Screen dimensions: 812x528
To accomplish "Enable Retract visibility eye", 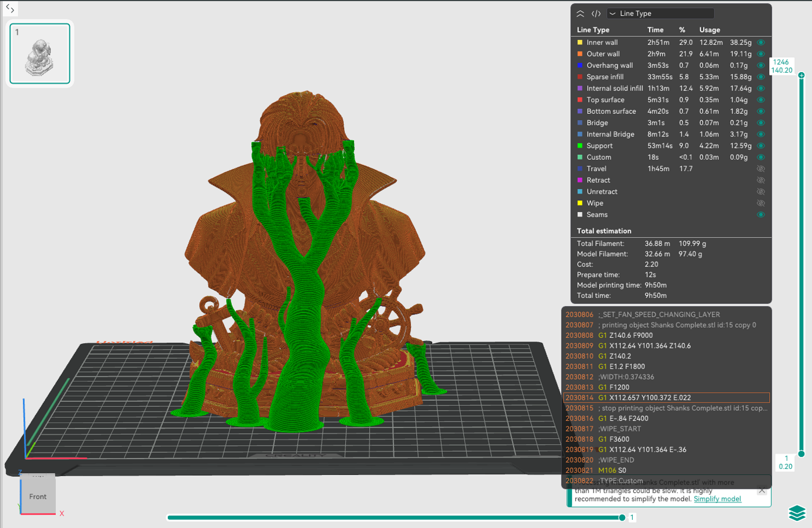I will coord(761,180).
